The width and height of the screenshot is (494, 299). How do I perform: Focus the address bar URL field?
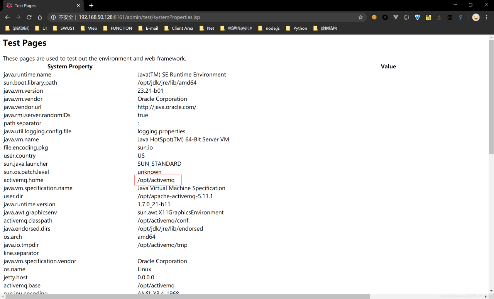point(216,17)
